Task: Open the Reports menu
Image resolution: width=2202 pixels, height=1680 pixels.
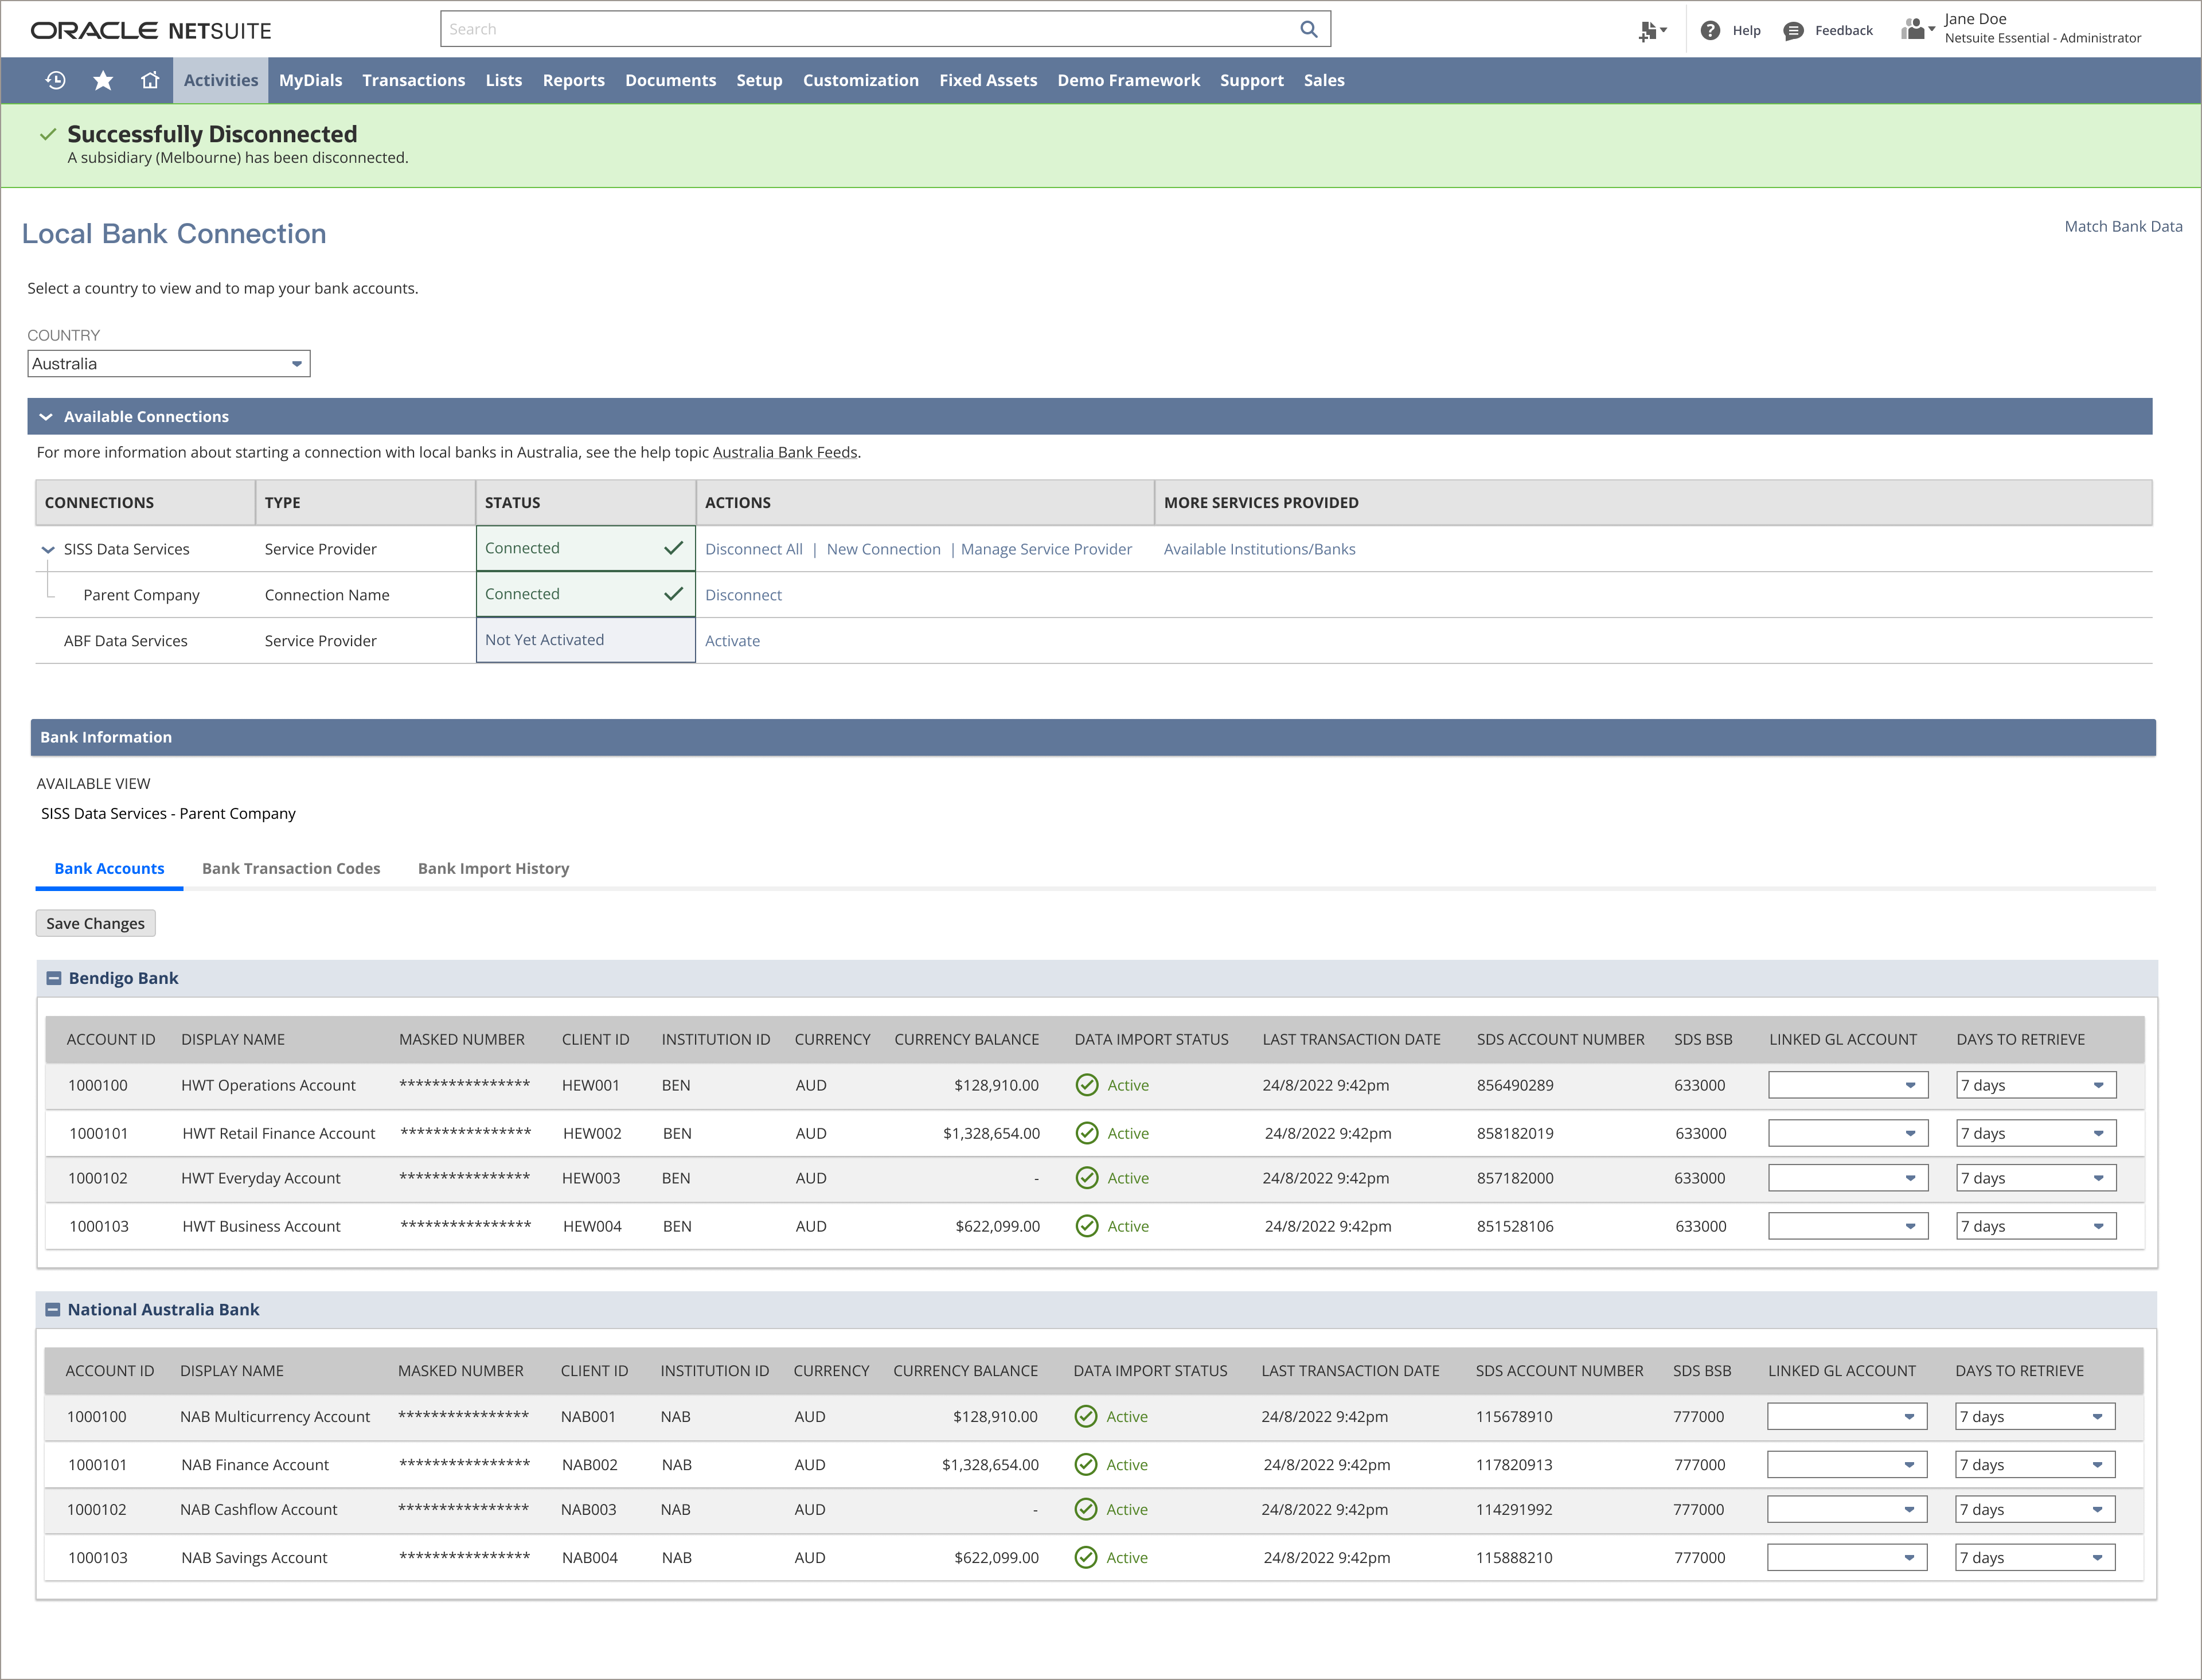Action: coord(573,80)
